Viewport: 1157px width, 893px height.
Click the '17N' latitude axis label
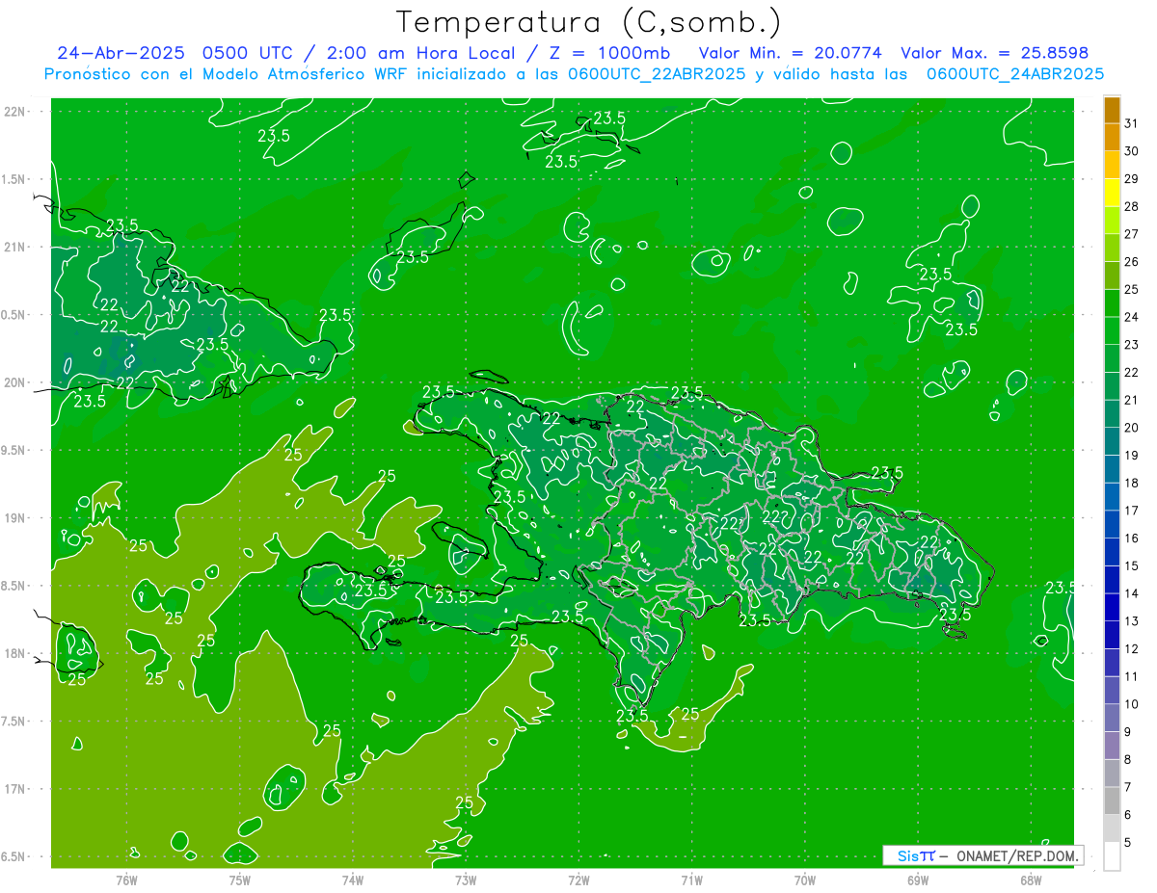(x=14, y=790)
